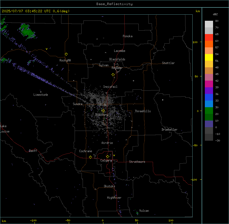
Task: Click the asterisk marker above Limestone label
Action: pyautogui.click(x=41, y=92)
